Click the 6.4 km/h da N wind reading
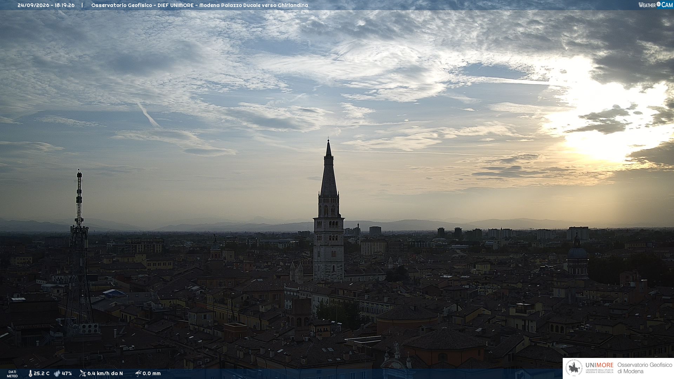Viewport: 674px width, 379px height. (105, 374)
